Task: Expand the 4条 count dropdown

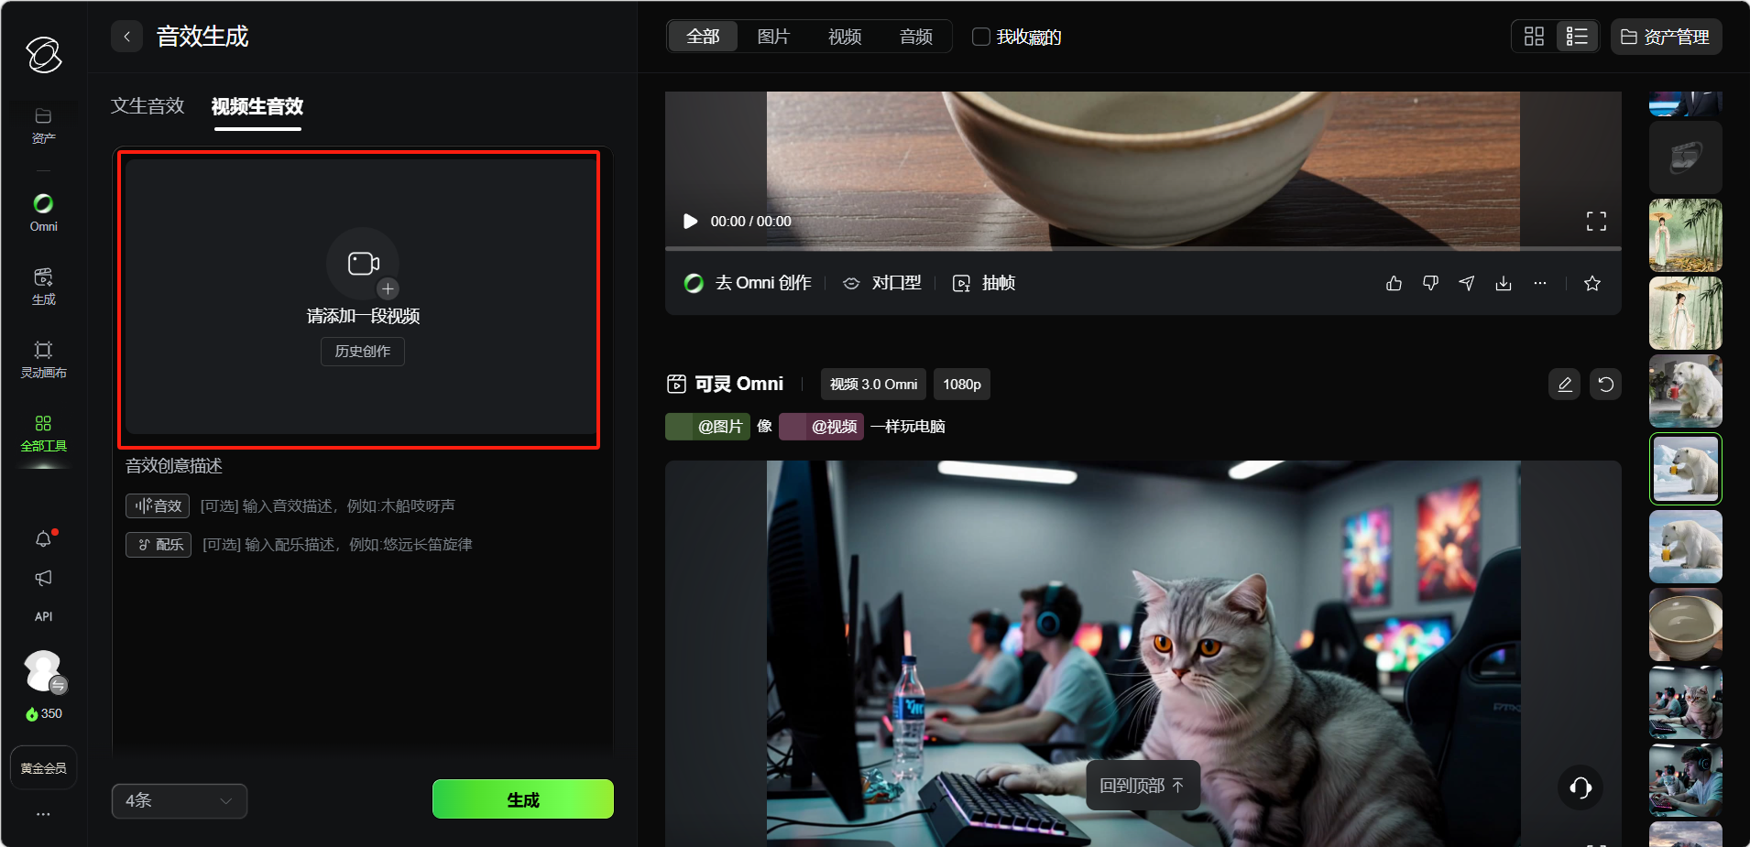Action: click(x=180, y=801)
